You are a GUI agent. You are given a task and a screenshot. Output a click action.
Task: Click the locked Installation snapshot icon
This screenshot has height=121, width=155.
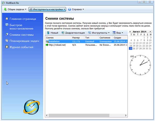point(47,42)
